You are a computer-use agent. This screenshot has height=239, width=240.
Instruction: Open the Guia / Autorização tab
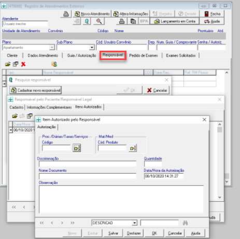pyautogui.click(x=81, y=55)
